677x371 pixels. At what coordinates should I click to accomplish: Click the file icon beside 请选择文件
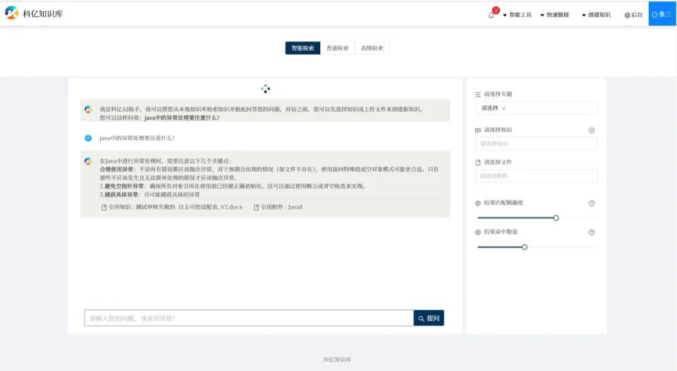(477, 162)
